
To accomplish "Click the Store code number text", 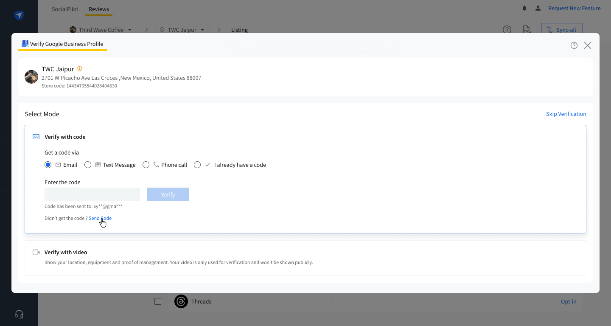I will [x=79, y=86].
